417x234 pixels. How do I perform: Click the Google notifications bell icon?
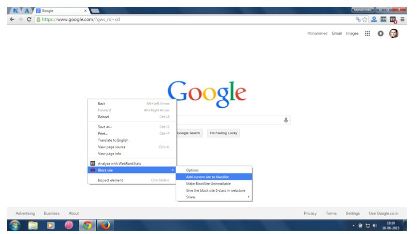(x=380, y=34)
